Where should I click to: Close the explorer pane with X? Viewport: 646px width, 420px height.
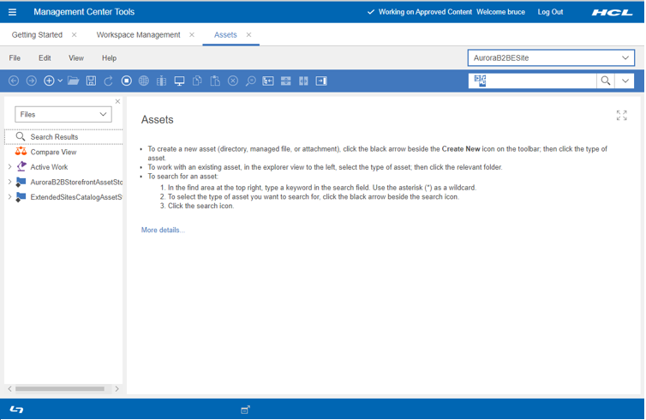(117, 101)
